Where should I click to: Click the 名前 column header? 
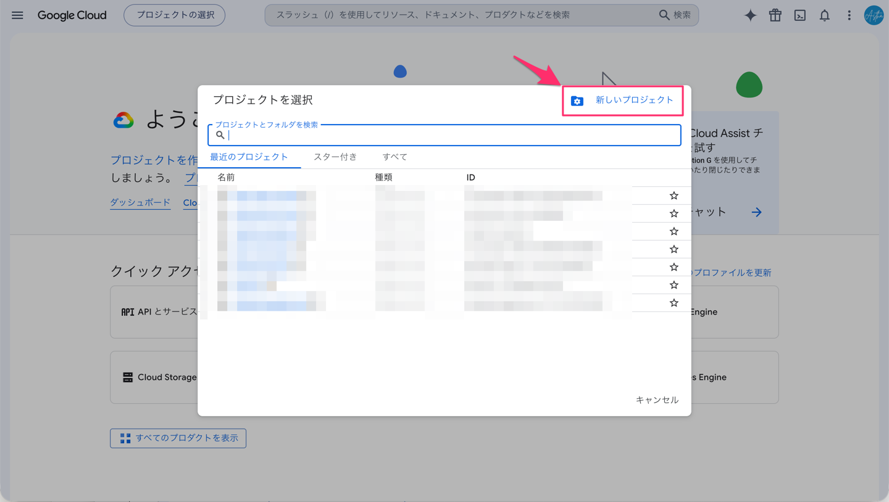(226, 177)
